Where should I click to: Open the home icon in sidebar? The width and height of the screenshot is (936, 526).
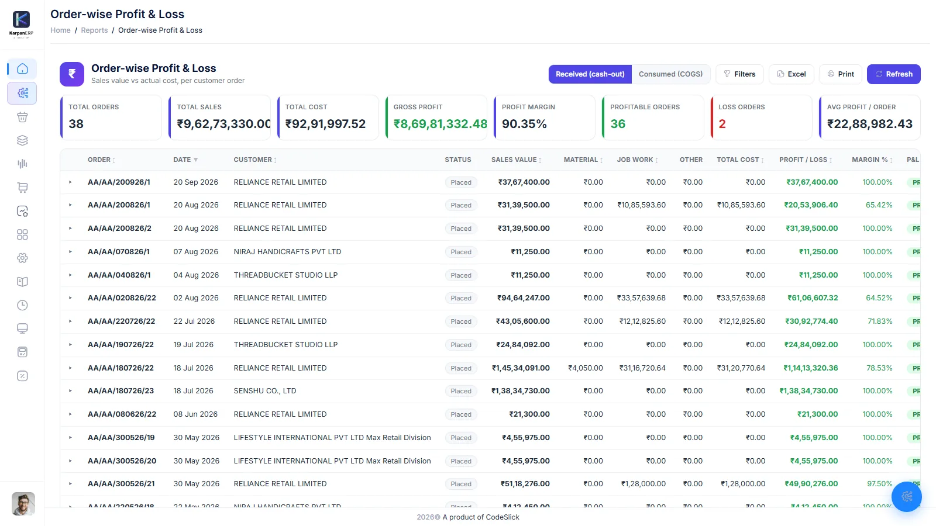[22, 69]
